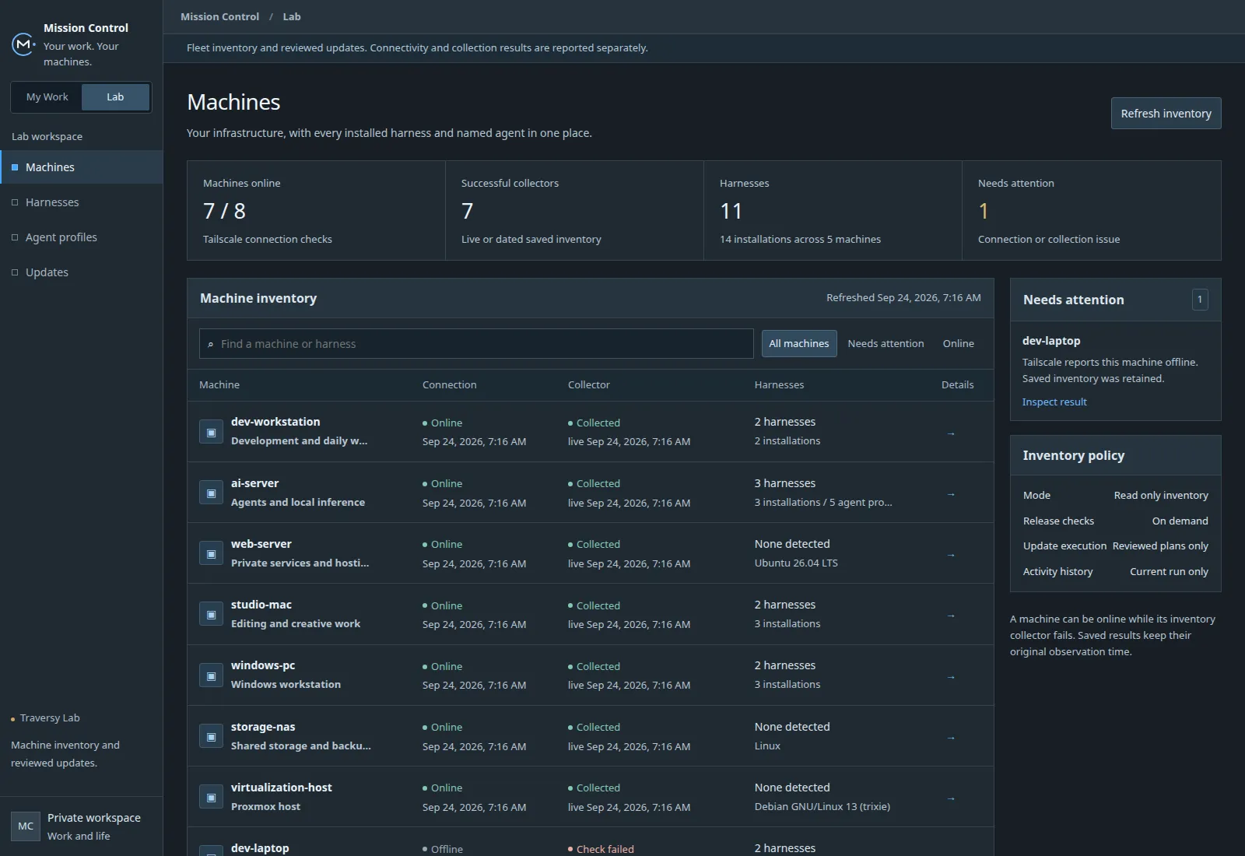Click the Check failed collector status
Image resolution: width=1245 pixels, height=856 pixels.
(x=601, y=849)
